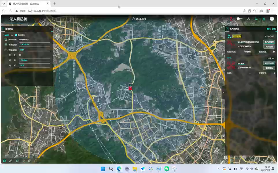This screenshot has width=278, height=173.
Task: Click the fullscreen frame icon in map toolbar
Action: tap(30, 161)
